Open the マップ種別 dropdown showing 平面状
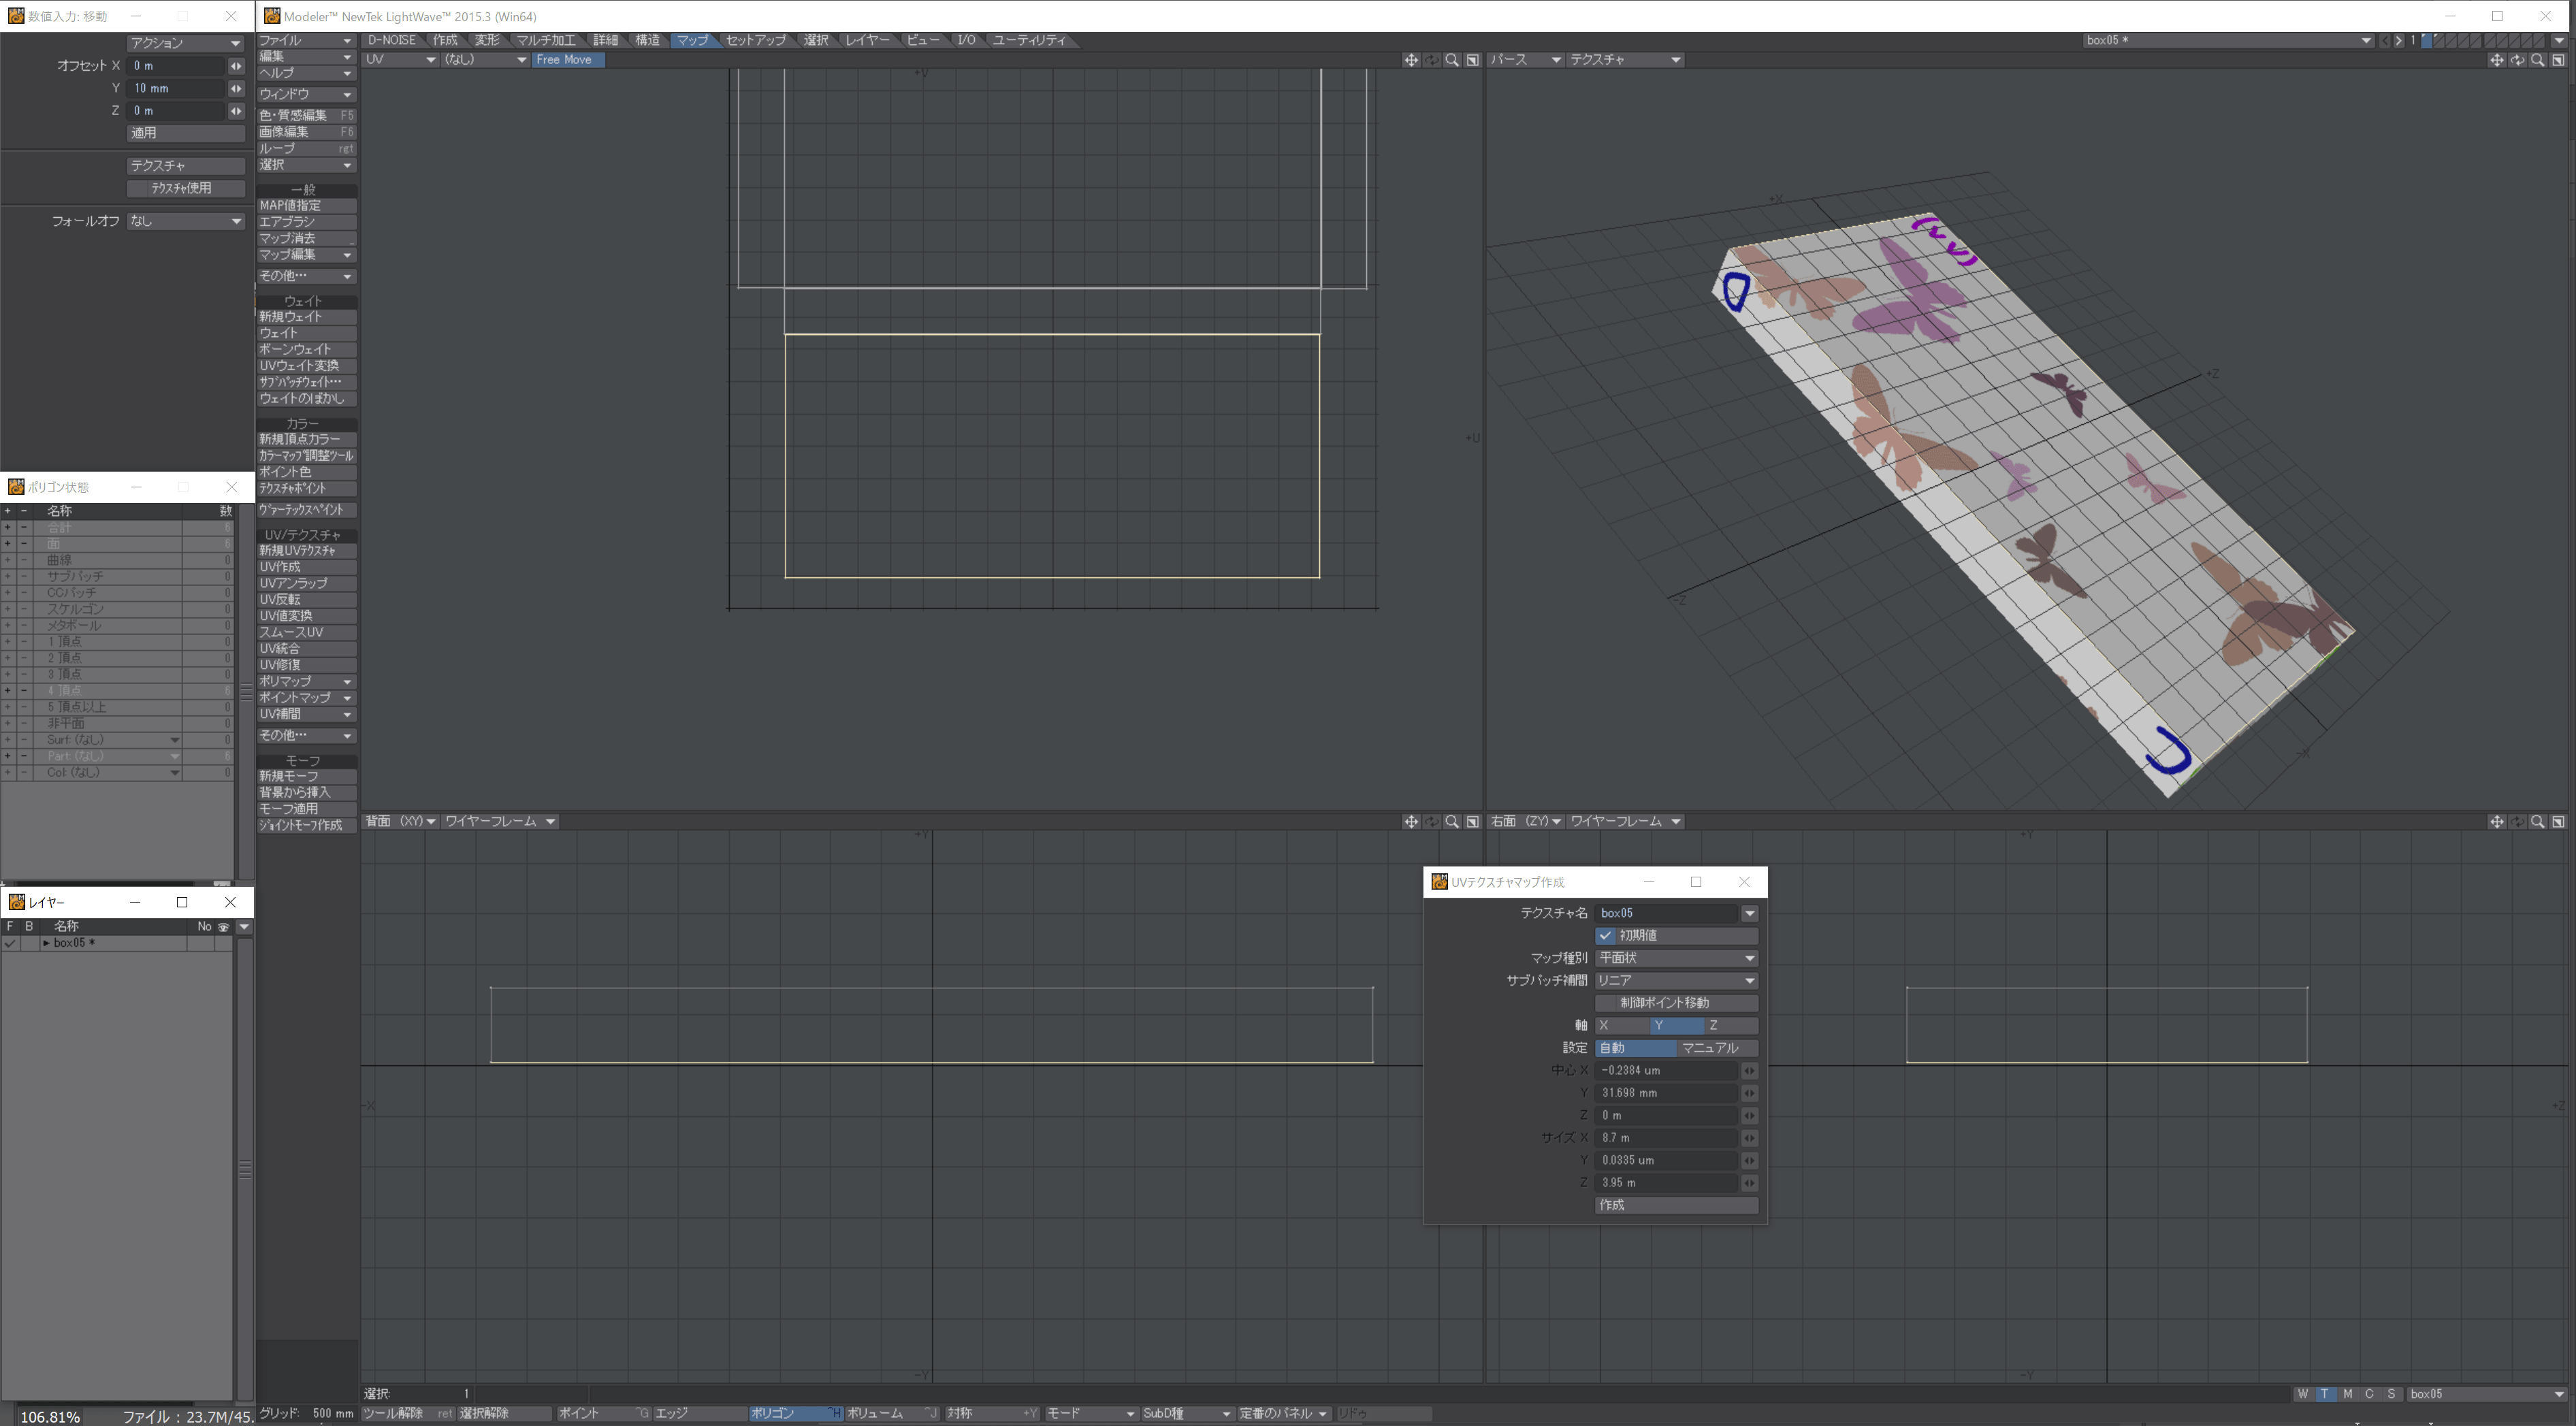Viewport: 2576px width, 1426px height. (1676, 958)
